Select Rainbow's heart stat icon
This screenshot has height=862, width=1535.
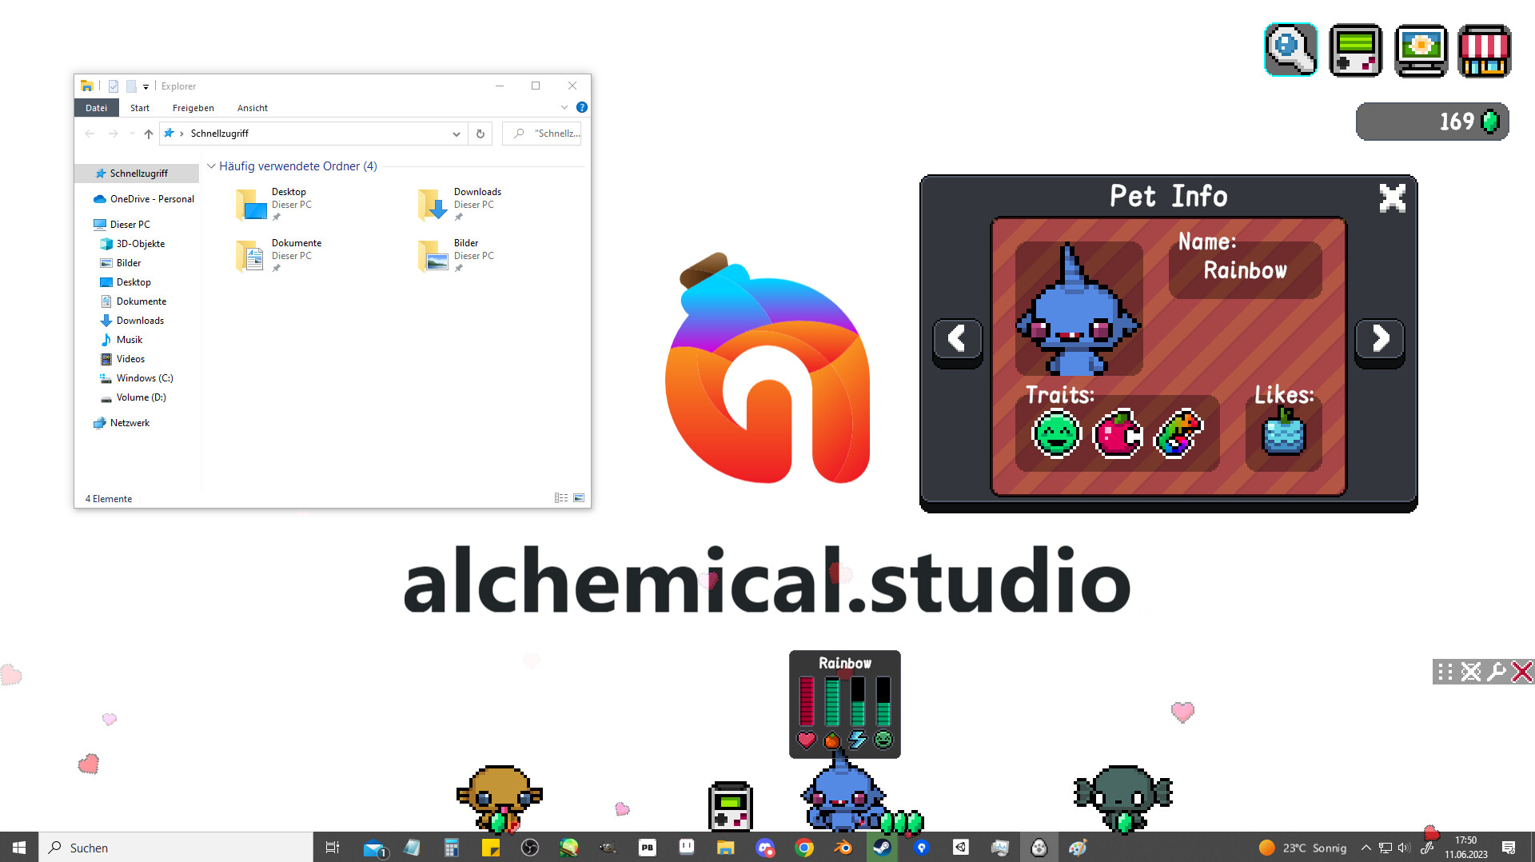[805, 741]
